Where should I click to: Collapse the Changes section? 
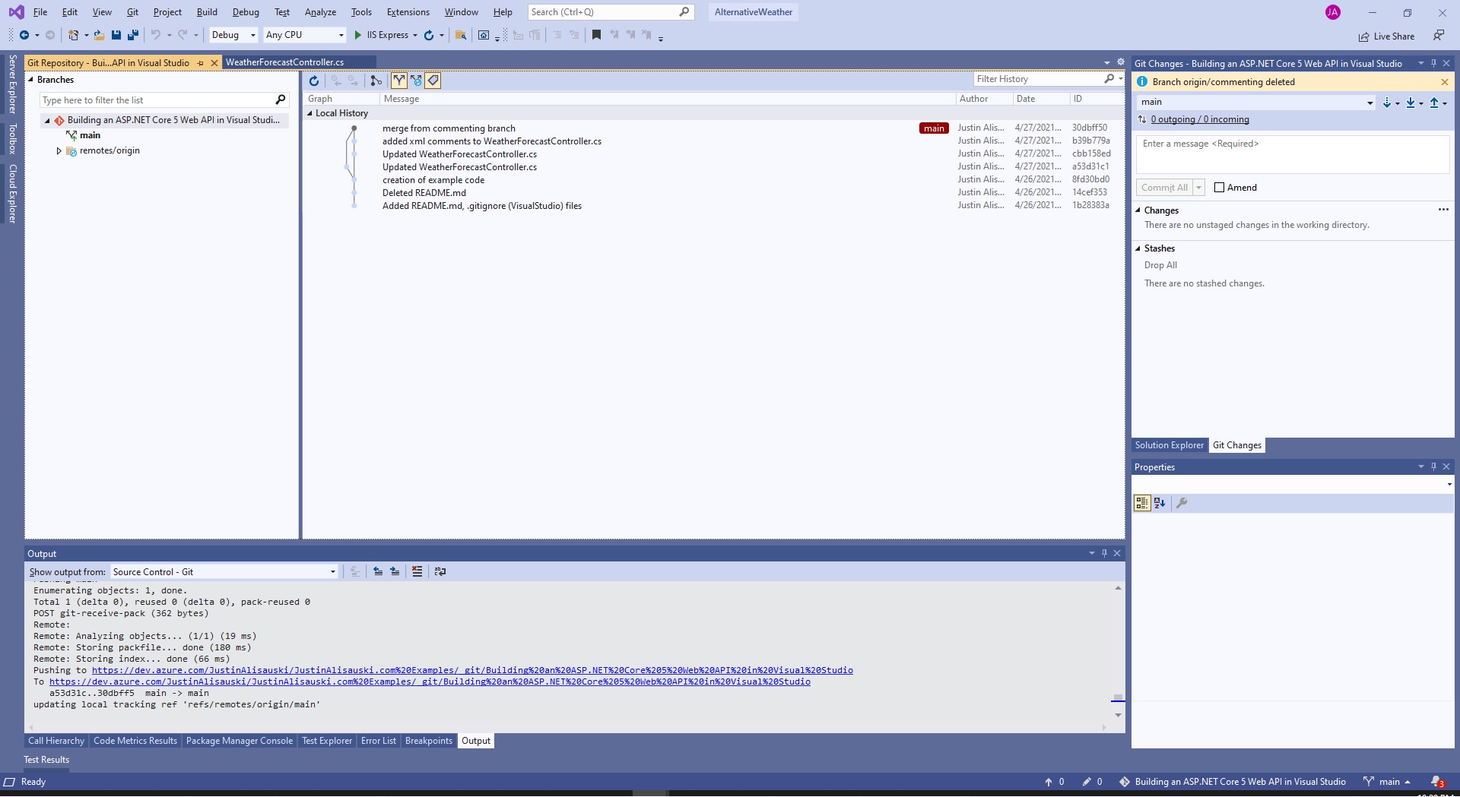click(1138, 210)
